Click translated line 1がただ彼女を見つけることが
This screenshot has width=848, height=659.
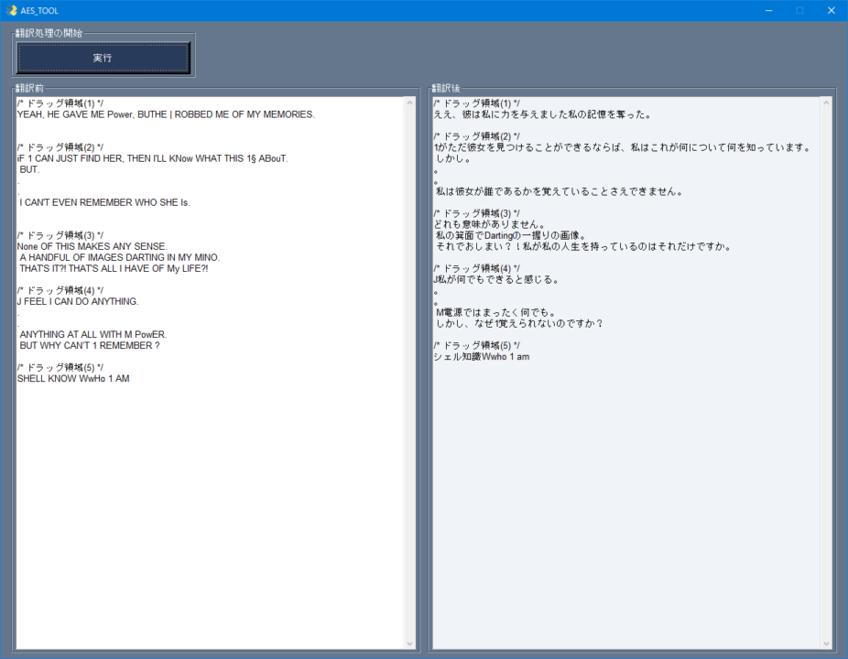point(623,147)
